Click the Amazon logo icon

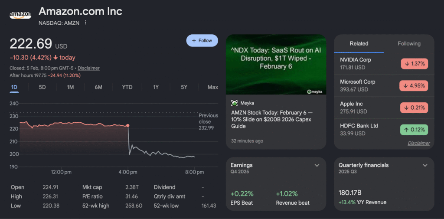[x=20, y=15]
